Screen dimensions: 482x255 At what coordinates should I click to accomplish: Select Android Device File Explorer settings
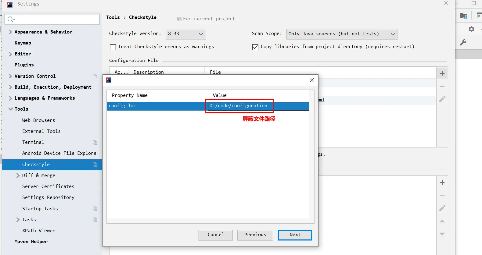click(59, 153)
